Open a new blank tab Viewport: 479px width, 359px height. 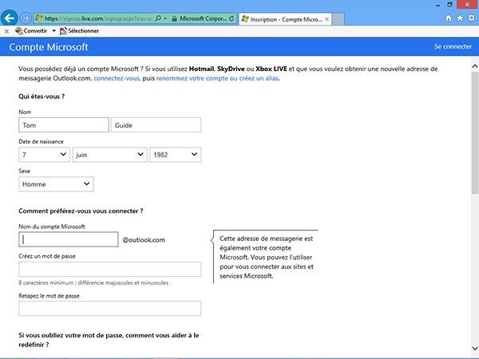[x=338, y=19]
